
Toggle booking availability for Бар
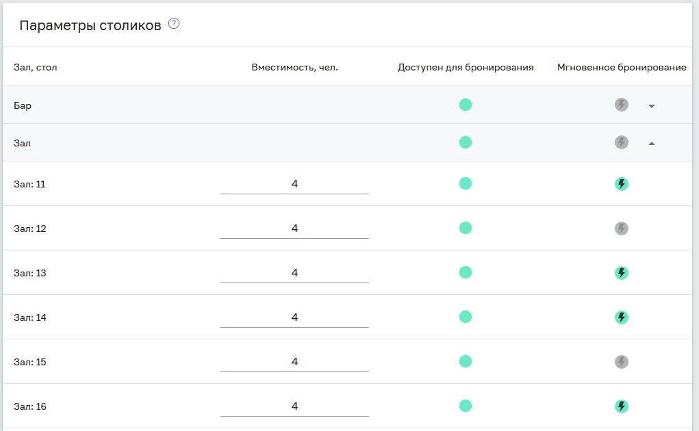click(466, 105)
